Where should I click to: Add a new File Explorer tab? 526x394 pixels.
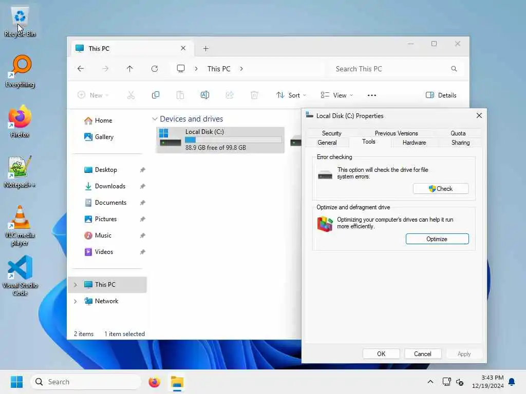click(205, 49)
